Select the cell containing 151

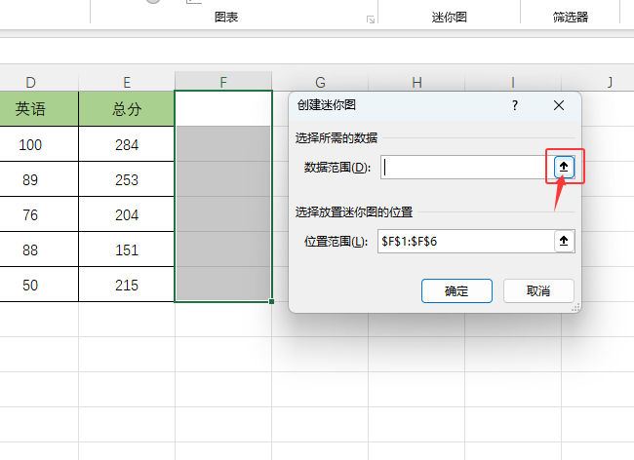(x=127, y=249)
